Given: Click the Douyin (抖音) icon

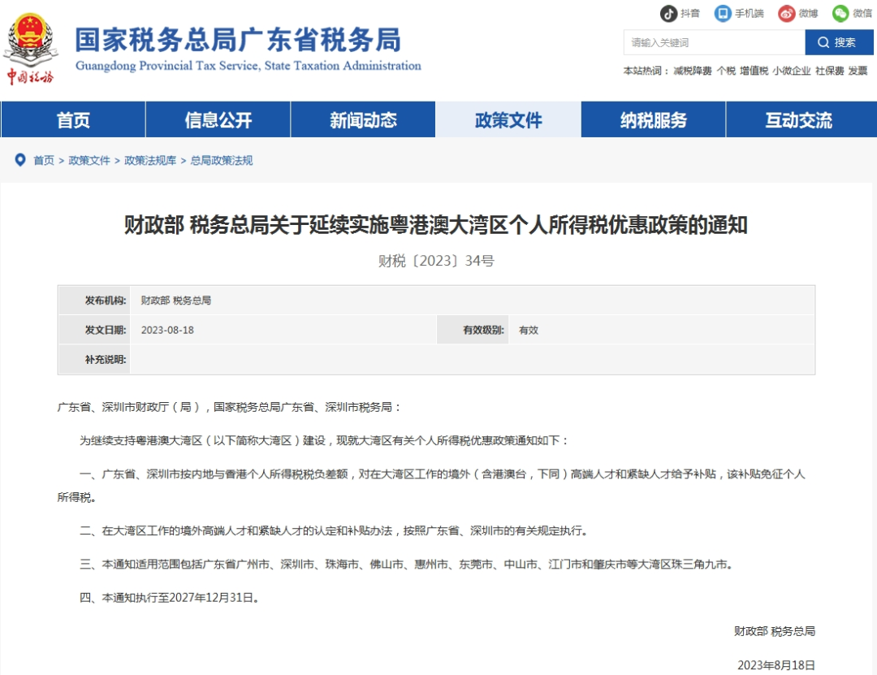Looking at the screenshot, I should (668, 13).
